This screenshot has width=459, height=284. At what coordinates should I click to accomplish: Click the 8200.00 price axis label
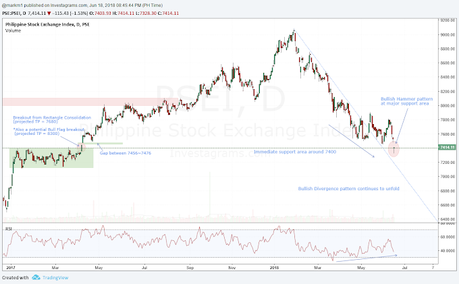click(448, 92)
